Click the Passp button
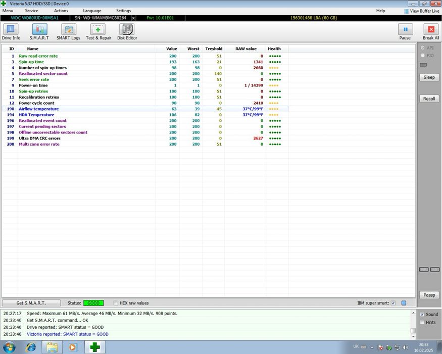The width and height of the screenshot is (442, 354). click(429, 295)
